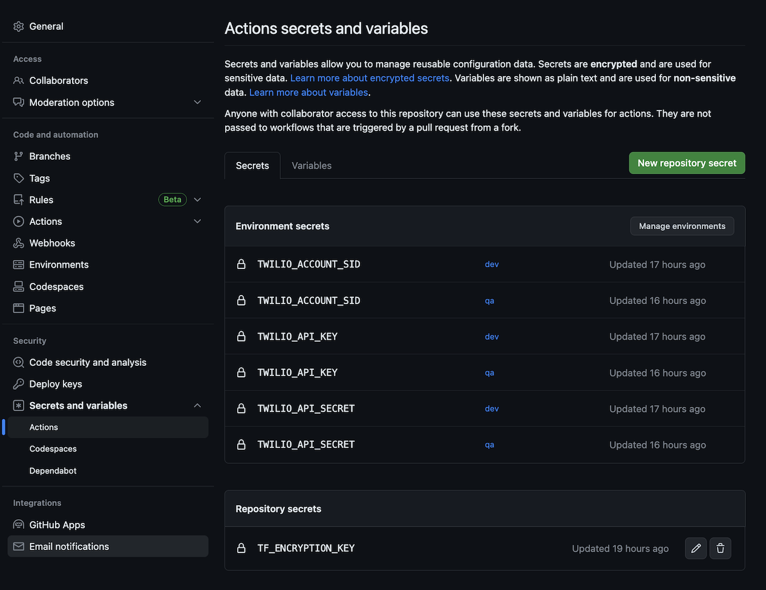
Task: Expand the Actions section chevron
Action: (197, 222)
